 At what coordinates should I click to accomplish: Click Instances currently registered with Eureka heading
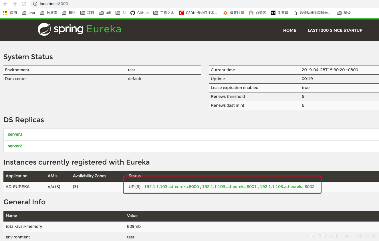pos(77,162)
